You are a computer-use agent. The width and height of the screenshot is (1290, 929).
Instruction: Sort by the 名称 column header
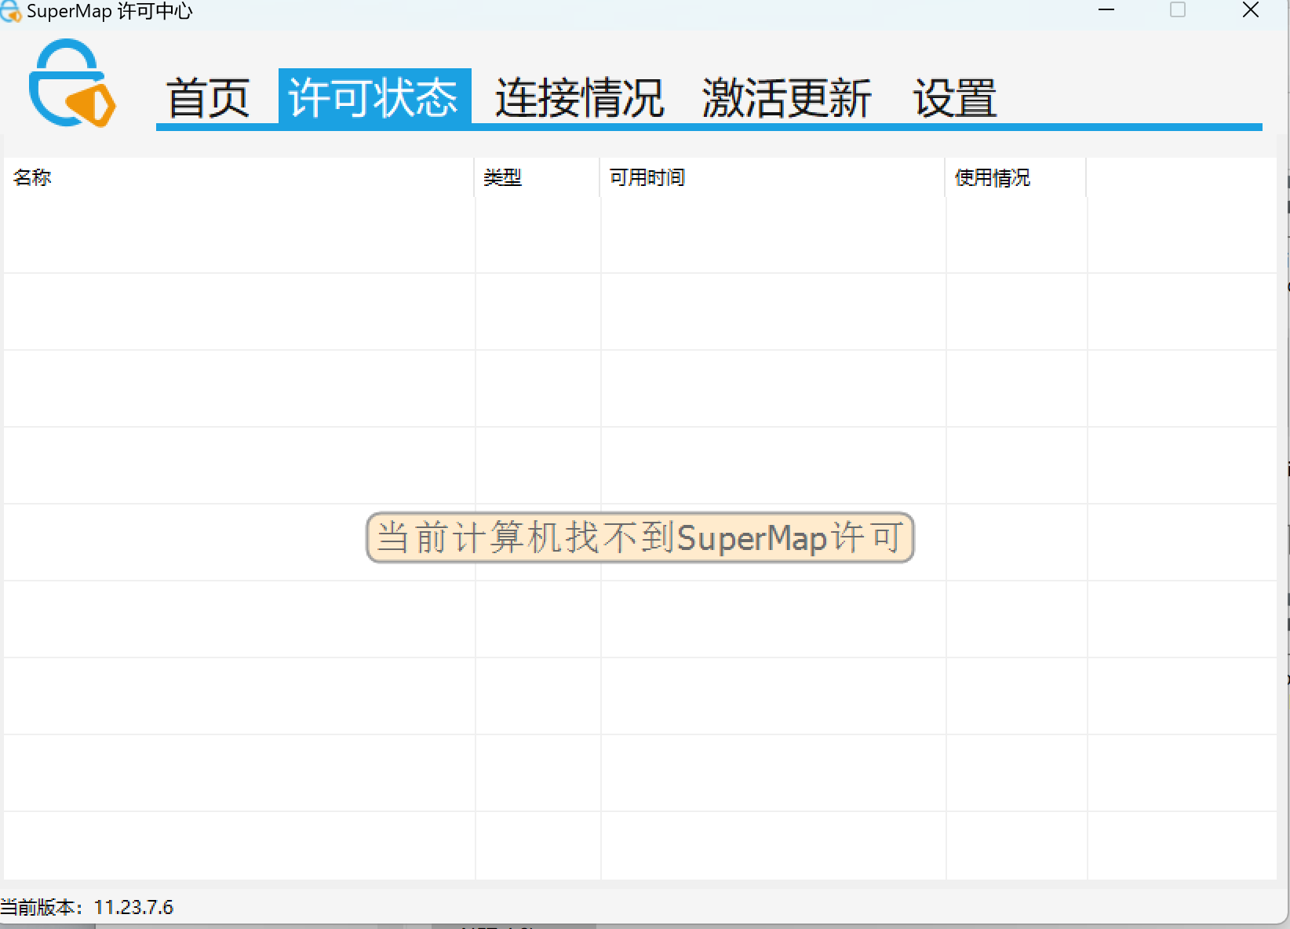pyautogui.click(x=239, y=177)
